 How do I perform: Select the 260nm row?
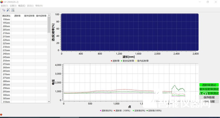pyautogui.click(x=24, y=67)
